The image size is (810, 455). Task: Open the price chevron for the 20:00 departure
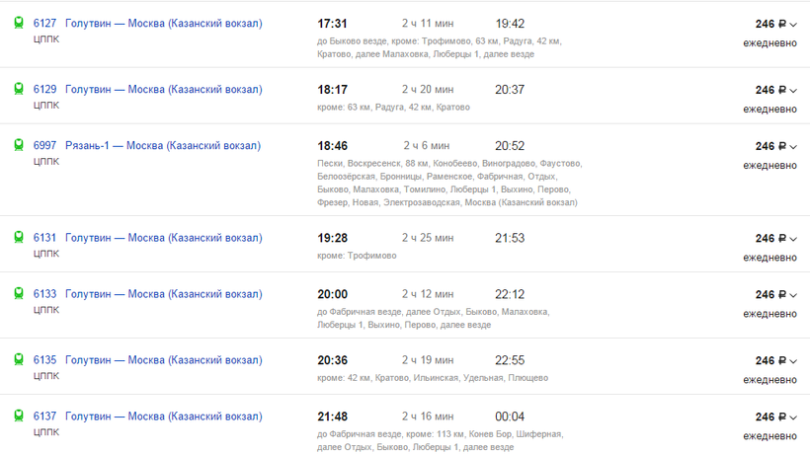pyautogui.click(x=793, y=295)
